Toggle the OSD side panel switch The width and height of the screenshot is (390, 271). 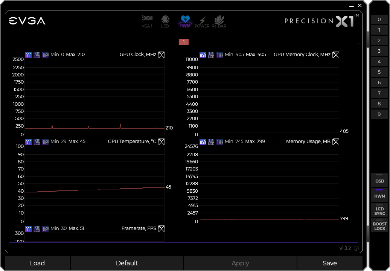tap(379, 180)
